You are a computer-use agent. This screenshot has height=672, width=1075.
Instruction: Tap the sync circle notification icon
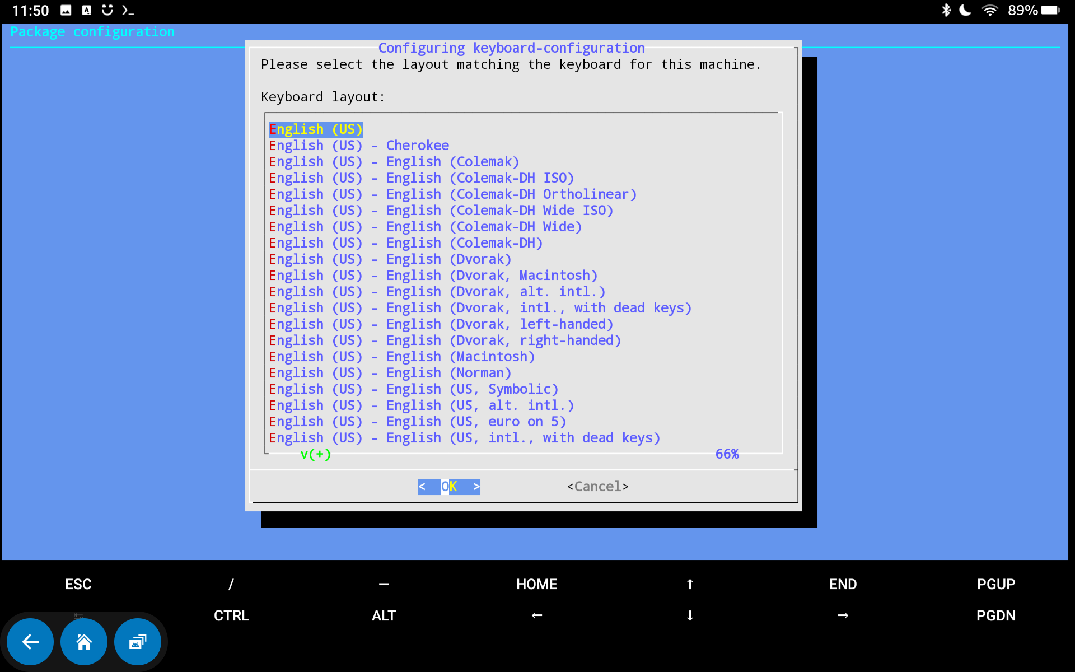(x=107, y=10)
